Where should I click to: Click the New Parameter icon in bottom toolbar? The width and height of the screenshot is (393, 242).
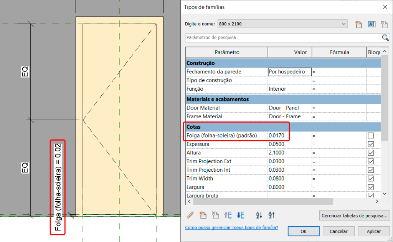pyautogui.click(x=203, y=215)
